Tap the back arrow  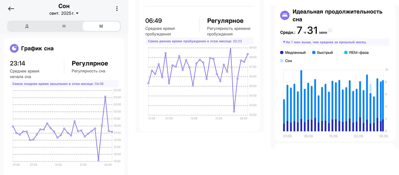pos(11,9)
